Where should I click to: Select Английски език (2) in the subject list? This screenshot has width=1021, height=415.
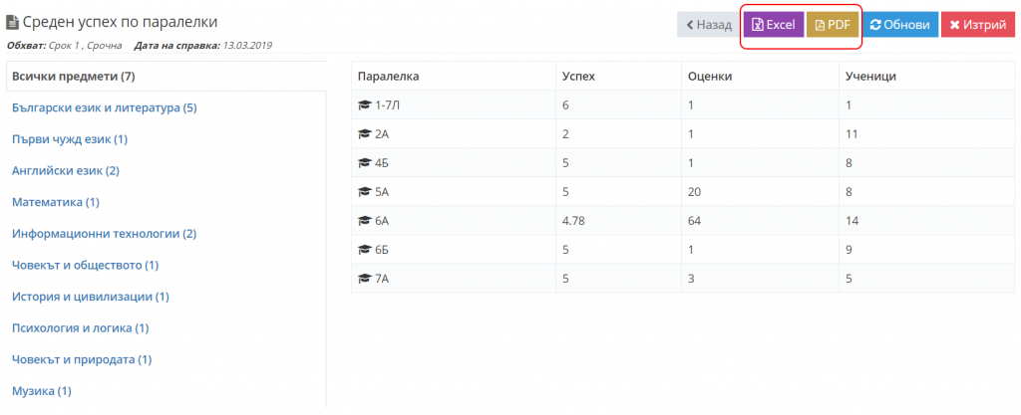click(65, 170)
